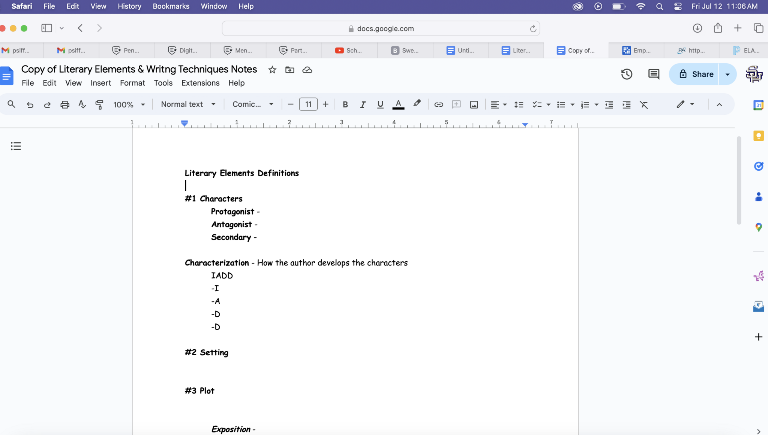Viewport: 768px width, 435px height.
Task: Click the insert image icon
Action: (474, 104)
